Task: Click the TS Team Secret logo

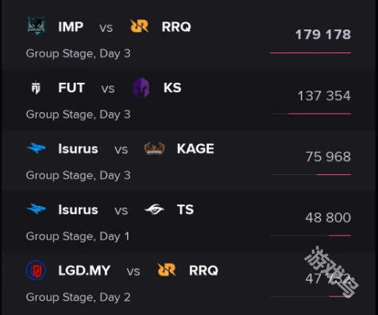Action: pos(154,209)
